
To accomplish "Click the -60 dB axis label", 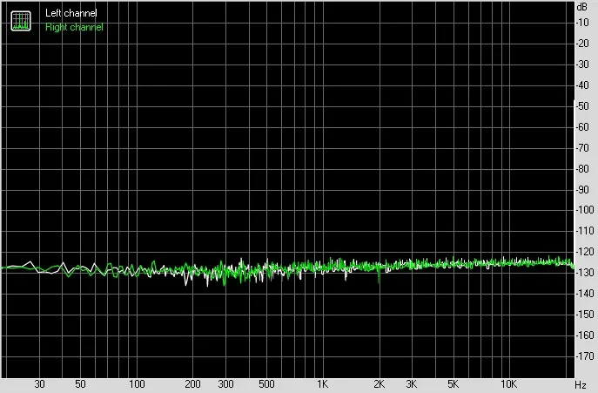I will tap(582, 127).
